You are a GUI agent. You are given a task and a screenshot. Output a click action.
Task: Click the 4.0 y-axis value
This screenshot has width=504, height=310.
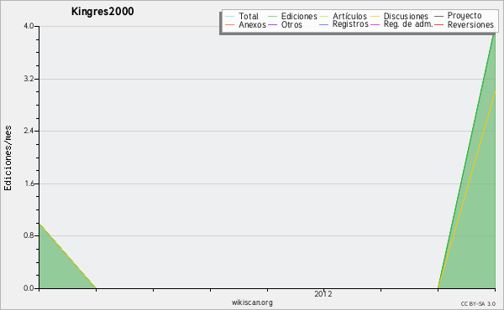click(x=29, y=26)
